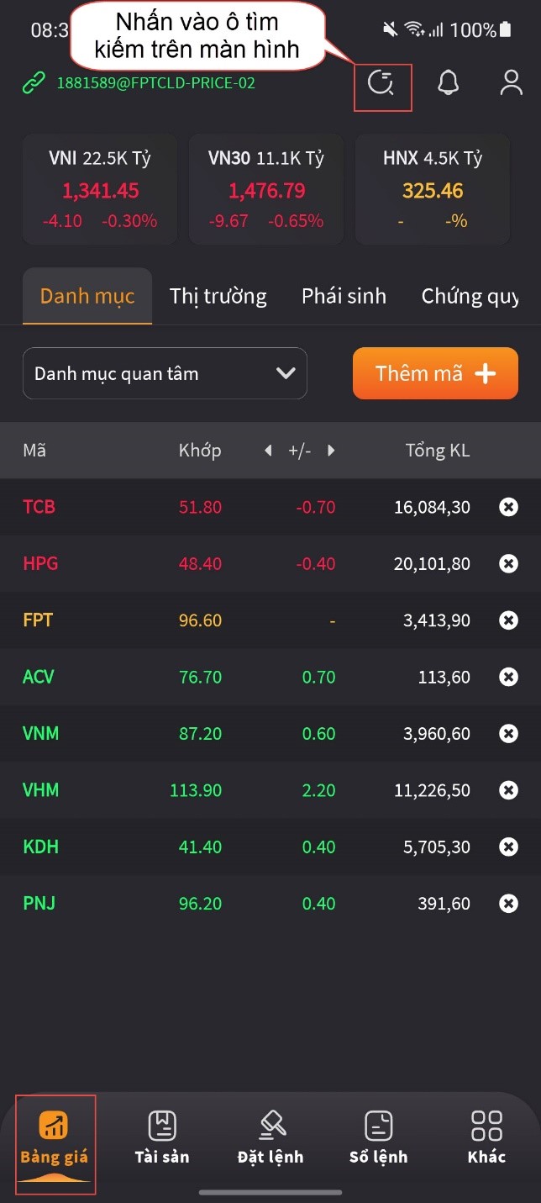Remove PNJ from the watchlist
The width and height of the screenshot is (541, 1203).
tap(508, 904)
